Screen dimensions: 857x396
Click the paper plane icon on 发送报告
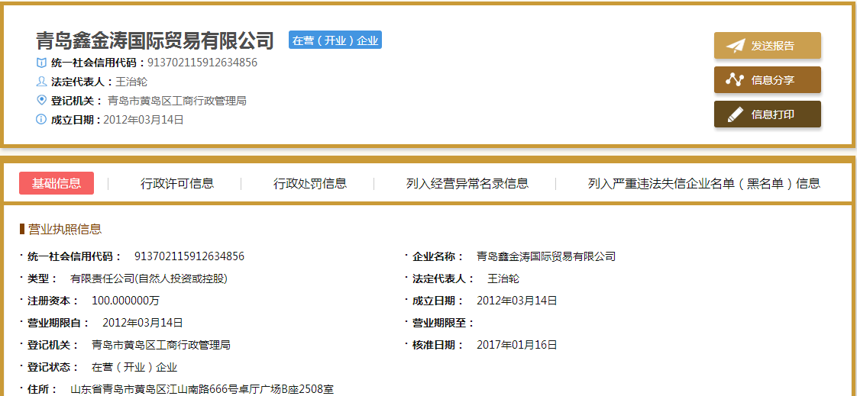(735, 46)
